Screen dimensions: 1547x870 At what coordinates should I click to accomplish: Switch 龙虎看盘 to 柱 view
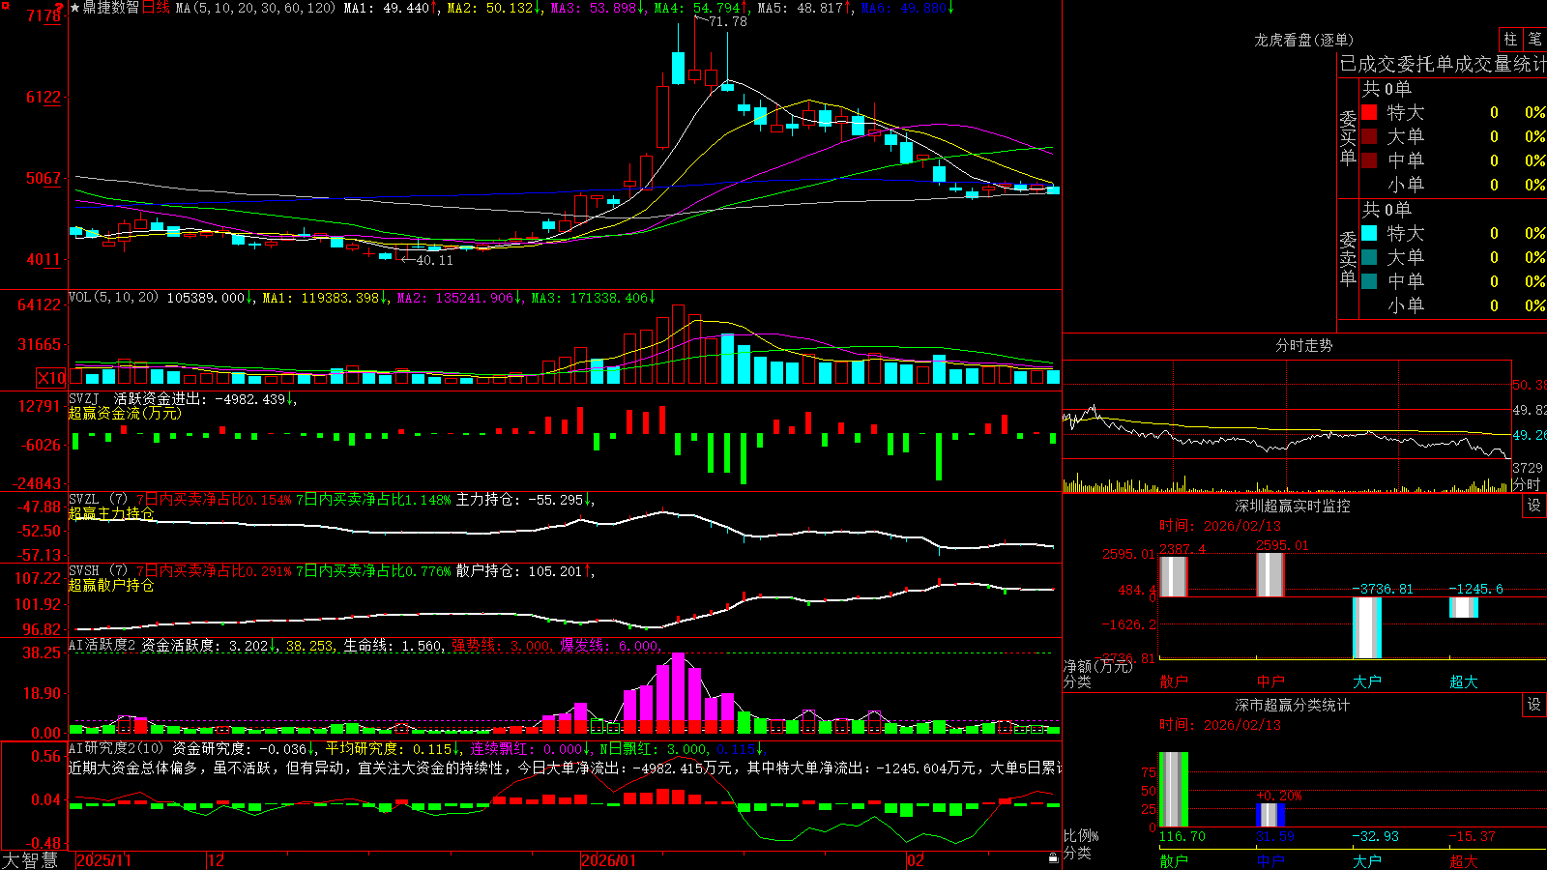coord(1510,40)
